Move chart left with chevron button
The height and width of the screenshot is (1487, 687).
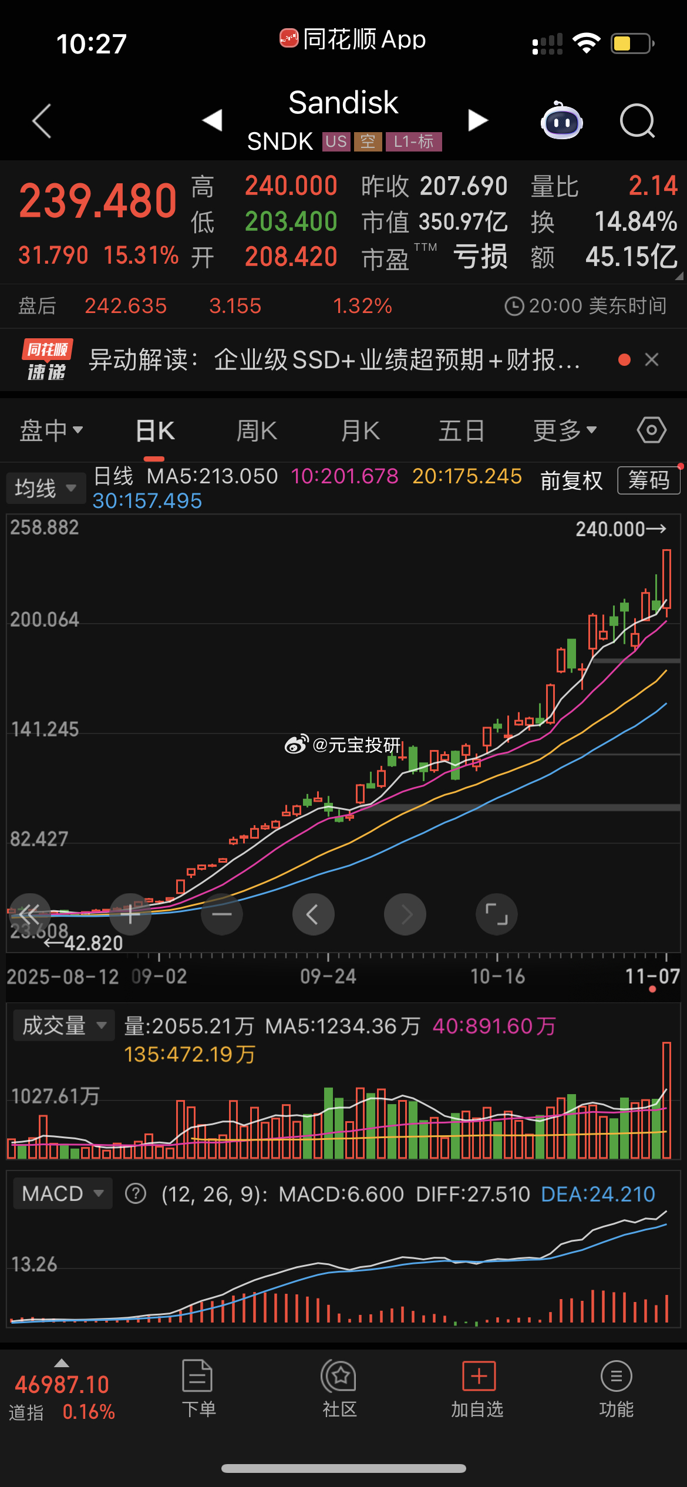(x=314, y=914)
